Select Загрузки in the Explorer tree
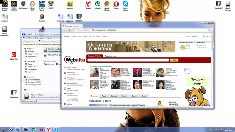The image size is (235, 132). click(x=31, y=51)
